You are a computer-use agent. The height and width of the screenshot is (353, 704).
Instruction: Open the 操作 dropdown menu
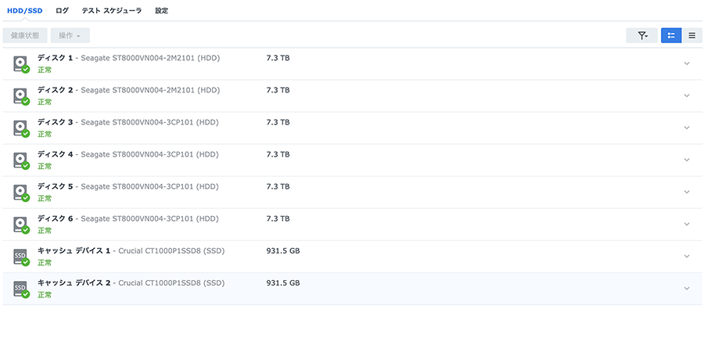tap(70, 36)
